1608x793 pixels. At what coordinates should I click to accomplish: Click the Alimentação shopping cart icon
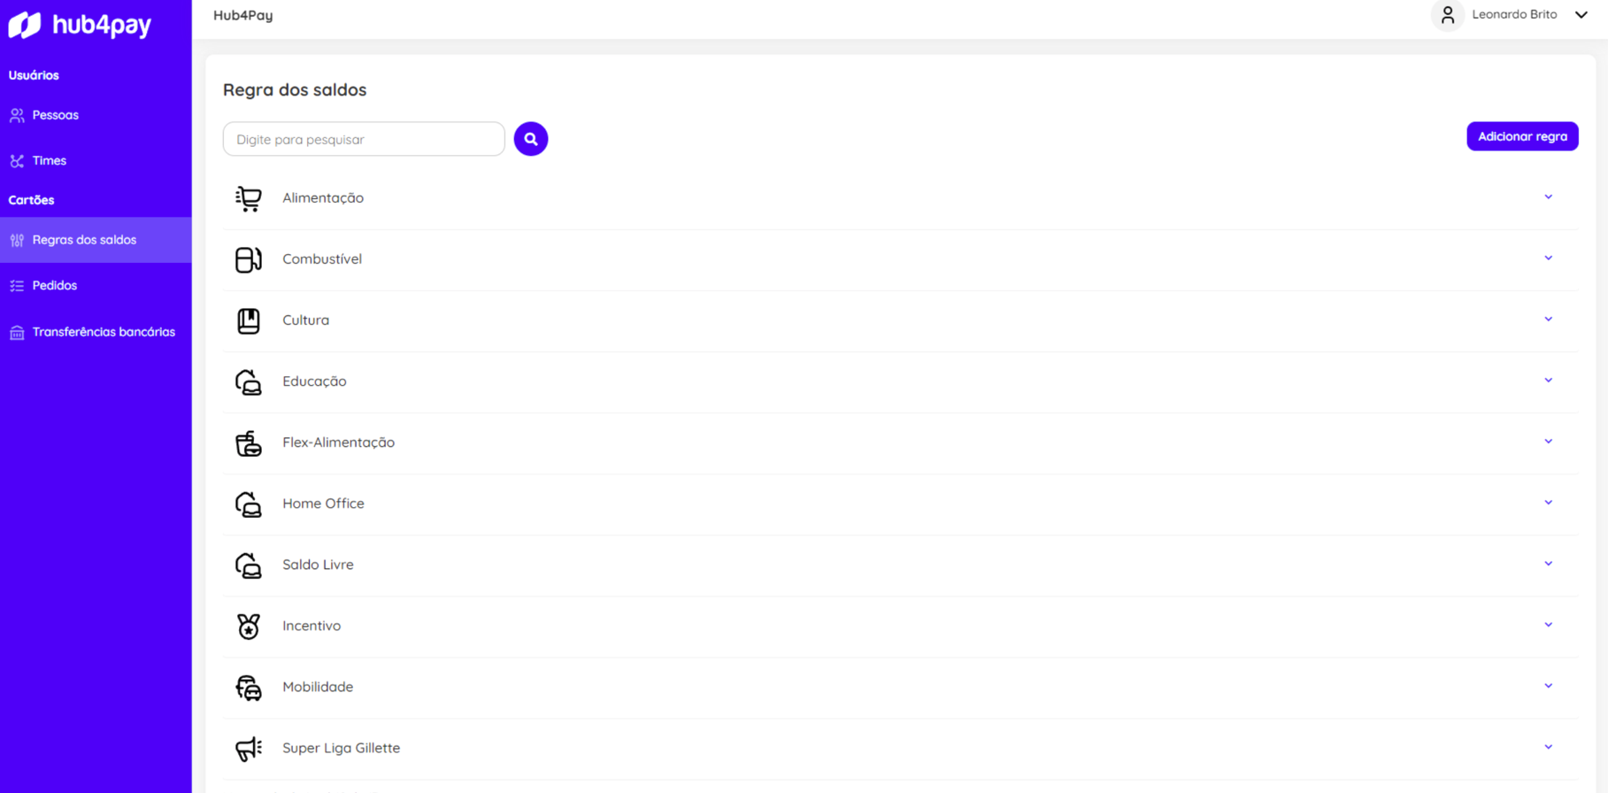pos(249,198)
